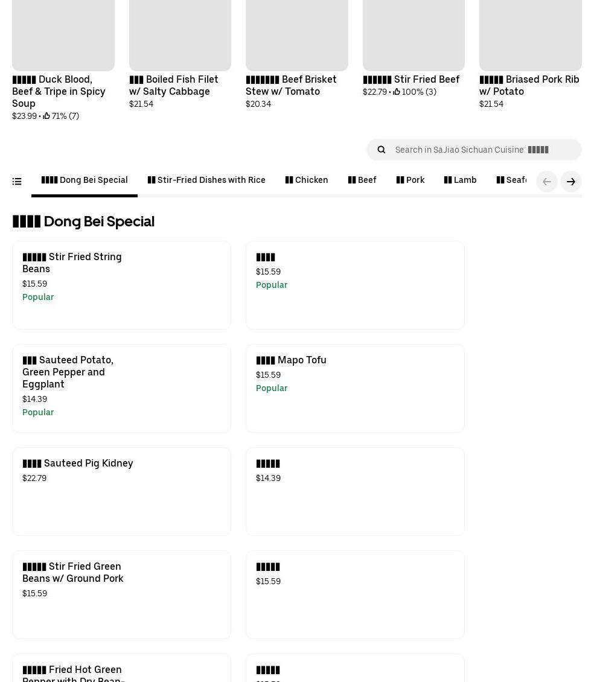
Task: Open the menu category list icon
Action: pyautogui.click(x=17, y=182)
